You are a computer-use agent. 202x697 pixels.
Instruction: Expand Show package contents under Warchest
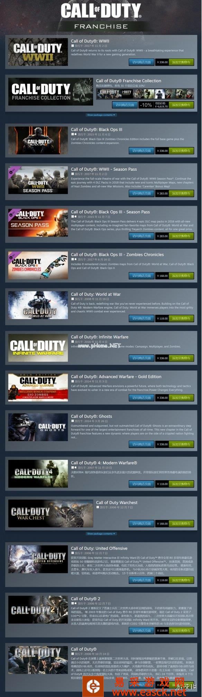(x=101, y=534)
